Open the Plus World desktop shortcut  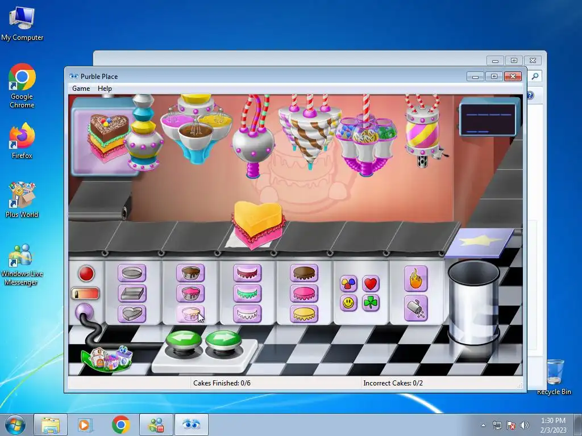point(22,199)
